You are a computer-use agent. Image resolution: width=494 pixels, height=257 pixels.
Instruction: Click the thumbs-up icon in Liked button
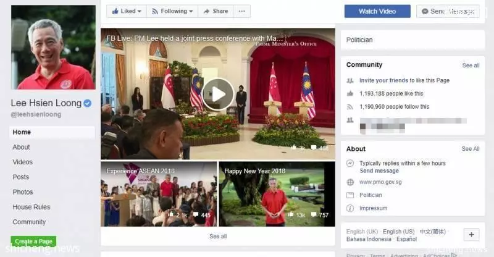pos(115,11)
